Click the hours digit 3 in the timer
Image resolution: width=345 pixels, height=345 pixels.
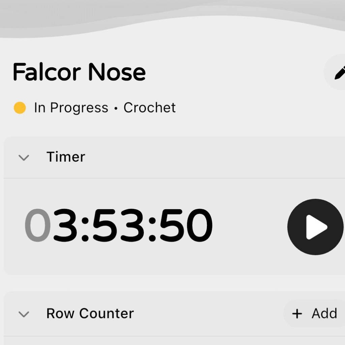65,225
